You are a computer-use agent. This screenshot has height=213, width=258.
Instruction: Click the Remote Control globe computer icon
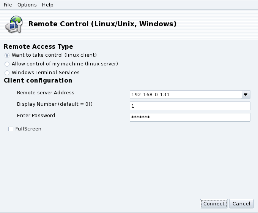click(13, 24)
